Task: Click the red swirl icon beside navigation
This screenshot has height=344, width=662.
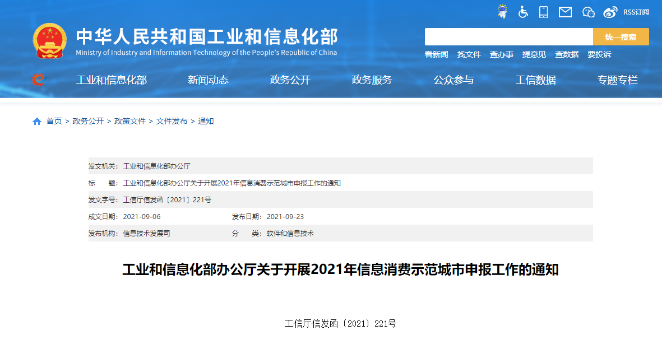Action: pos(38,80)
